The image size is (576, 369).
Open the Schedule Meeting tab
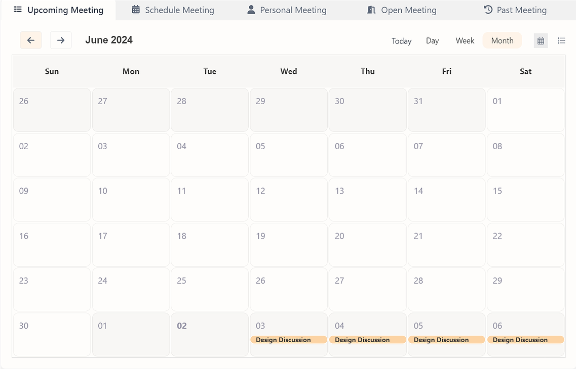(x=173, y=10)
